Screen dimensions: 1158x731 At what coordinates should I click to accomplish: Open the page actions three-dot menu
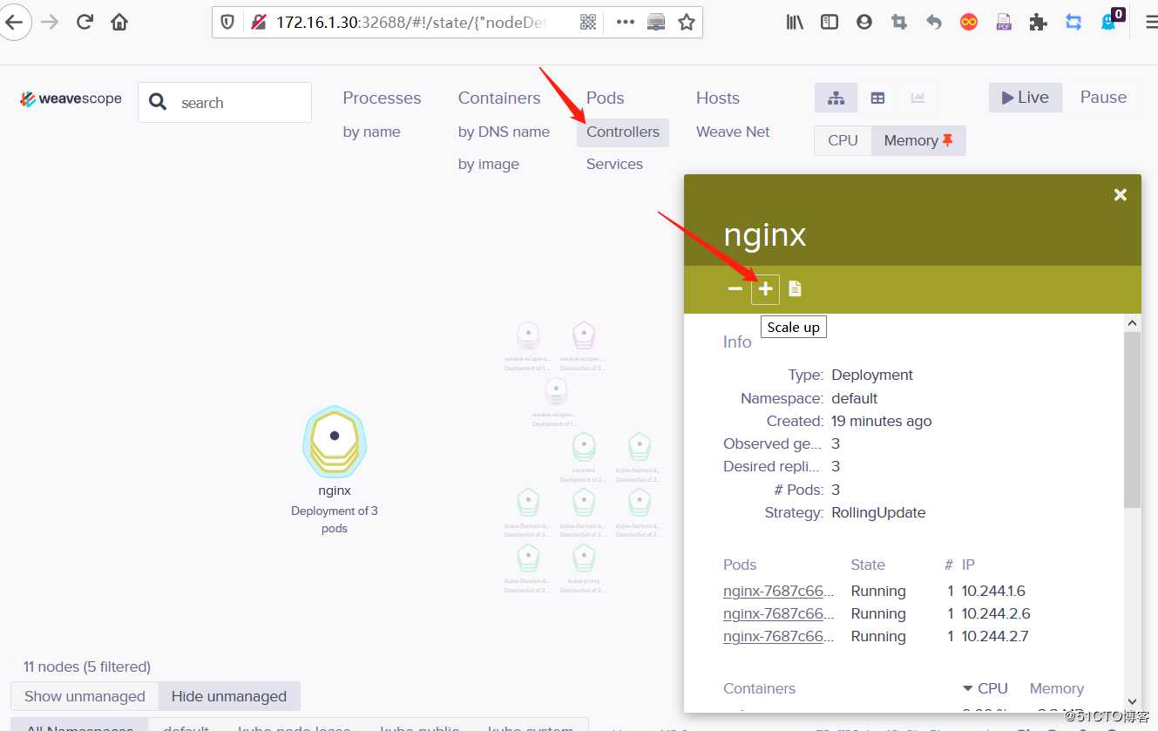tap(625, 23)
